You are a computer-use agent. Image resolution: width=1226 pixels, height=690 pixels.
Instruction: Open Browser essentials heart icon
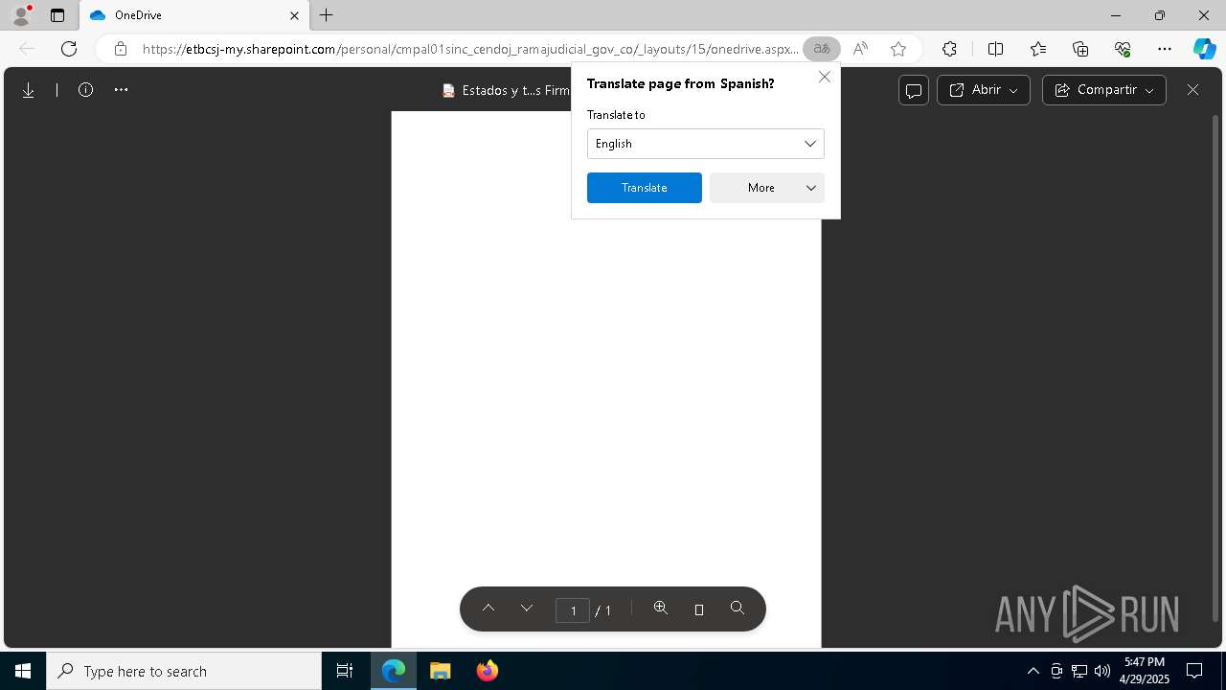coord(1123,49)
